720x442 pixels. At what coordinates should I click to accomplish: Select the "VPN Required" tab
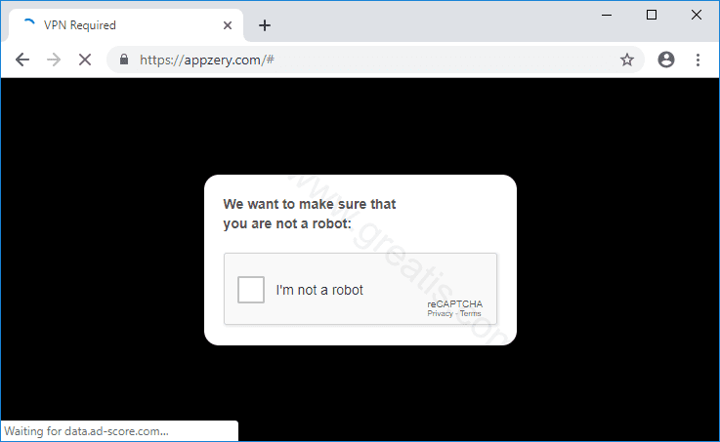117,25
